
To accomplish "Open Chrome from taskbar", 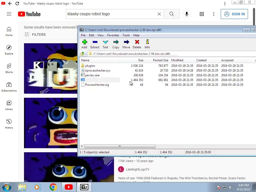I will pyautogui.click(x=53, y=187).
